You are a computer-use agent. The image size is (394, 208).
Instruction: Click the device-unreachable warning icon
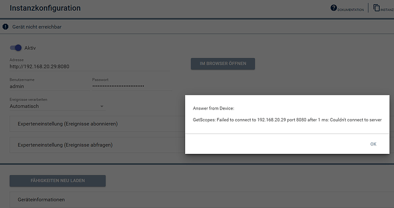coord(5,27)
